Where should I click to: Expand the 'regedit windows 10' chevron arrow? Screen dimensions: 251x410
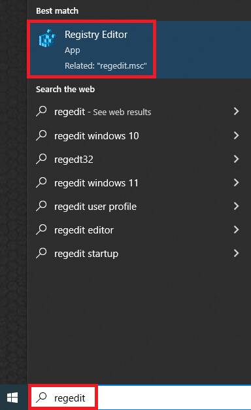pos(236,135)
